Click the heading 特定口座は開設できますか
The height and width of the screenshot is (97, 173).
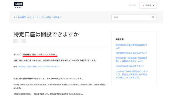click(46, 34)
